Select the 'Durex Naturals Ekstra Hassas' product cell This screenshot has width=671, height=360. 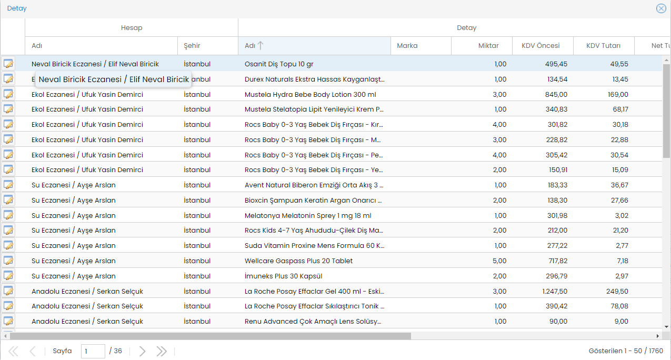pyautogui.click(x=315, y=79)
